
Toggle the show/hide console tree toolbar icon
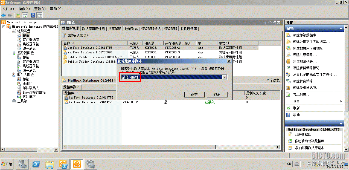click(25, 15)
